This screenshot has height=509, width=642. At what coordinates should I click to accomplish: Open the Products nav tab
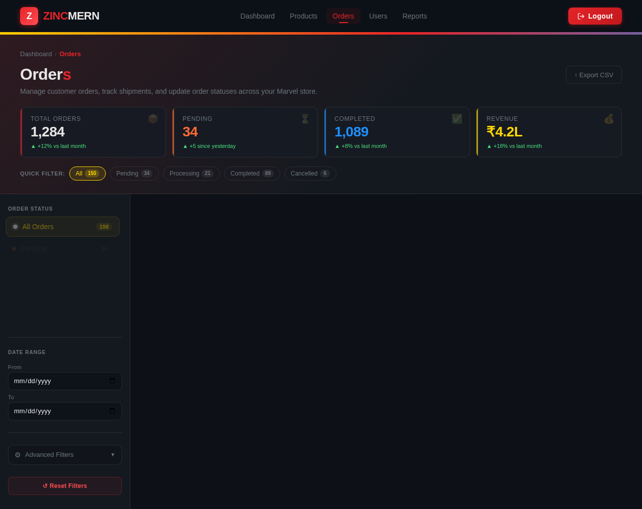[303, 16]
